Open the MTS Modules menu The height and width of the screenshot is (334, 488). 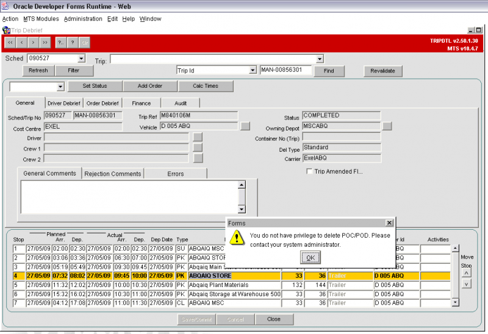[x=41, y=19]
